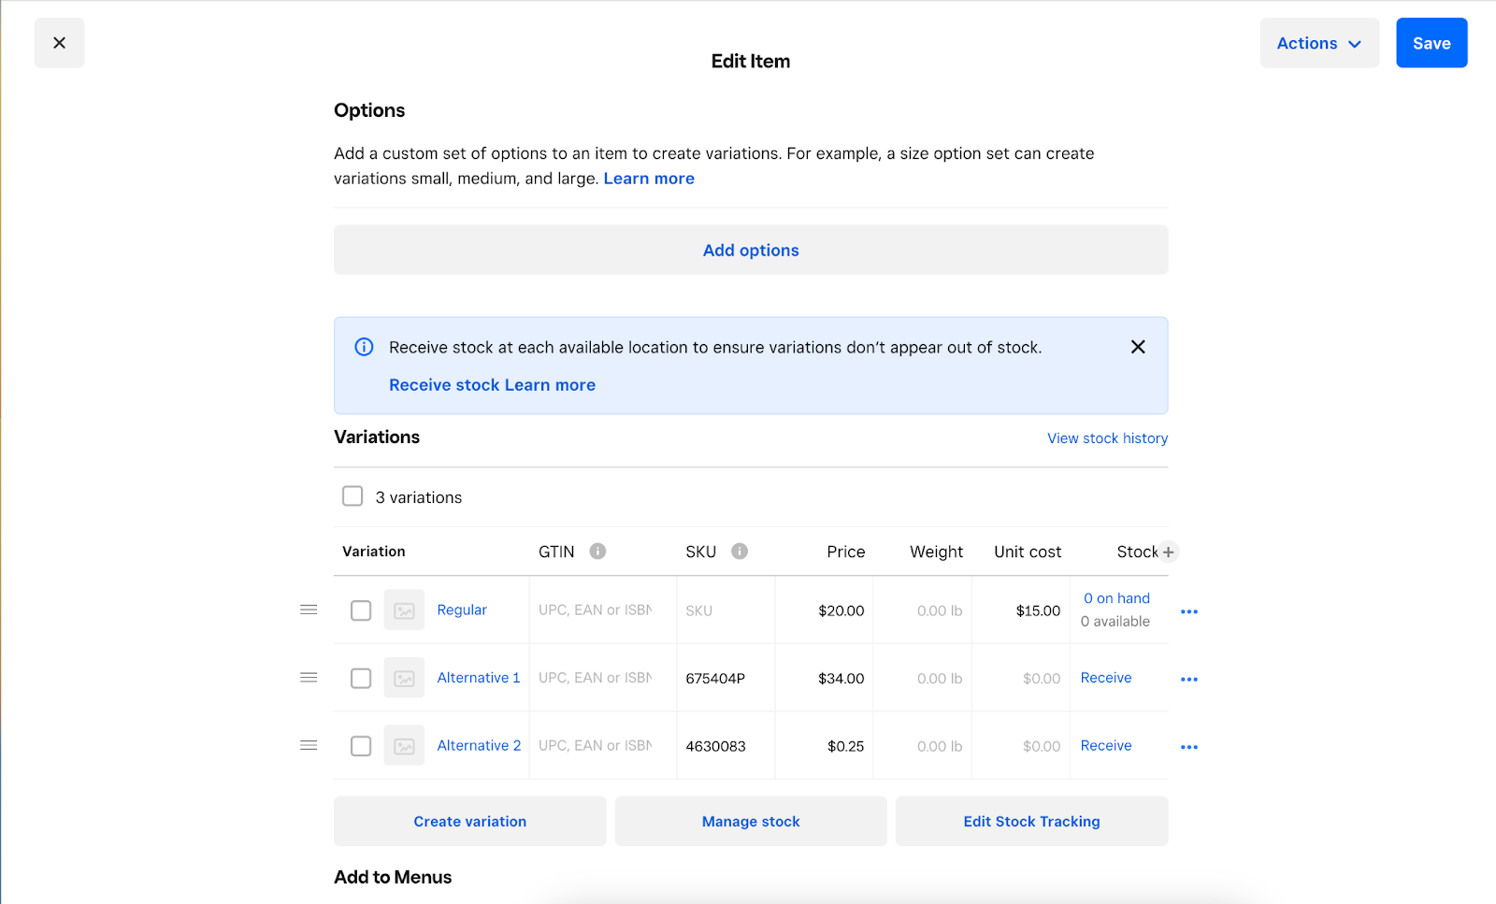Click the info icon in the stock banner
Screen dimensions: 1496x904
pyautogui.click(x=364, y=347)
